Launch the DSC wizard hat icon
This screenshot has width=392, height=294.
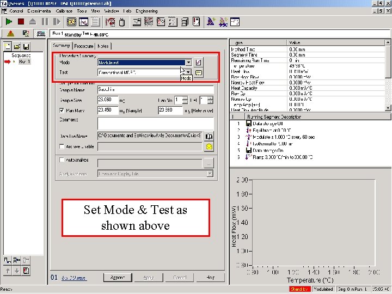coord(223,22)
